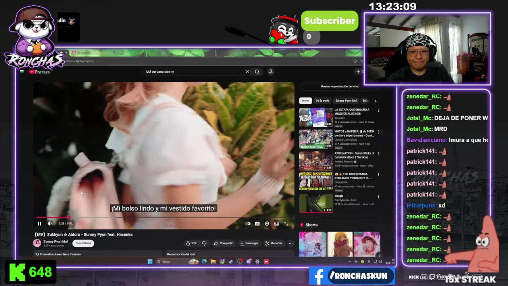Open options menu for Woops video
The width and height of the screenshot is (508, 286).
pos(378,196)
